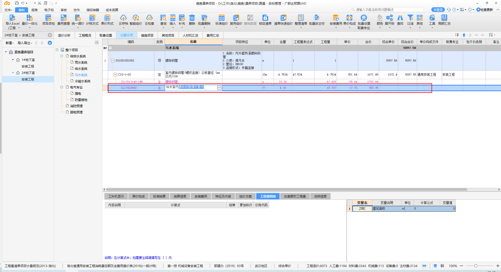Image resolution: width=501 pixels, height=272 pixels.
Task: Open 批量删除 tool
Action: (204, 20)
